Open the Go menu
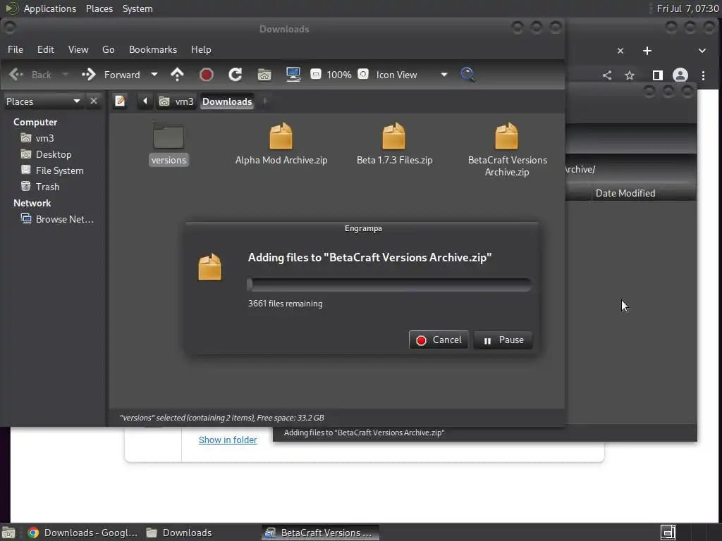 tap(108, 49)
